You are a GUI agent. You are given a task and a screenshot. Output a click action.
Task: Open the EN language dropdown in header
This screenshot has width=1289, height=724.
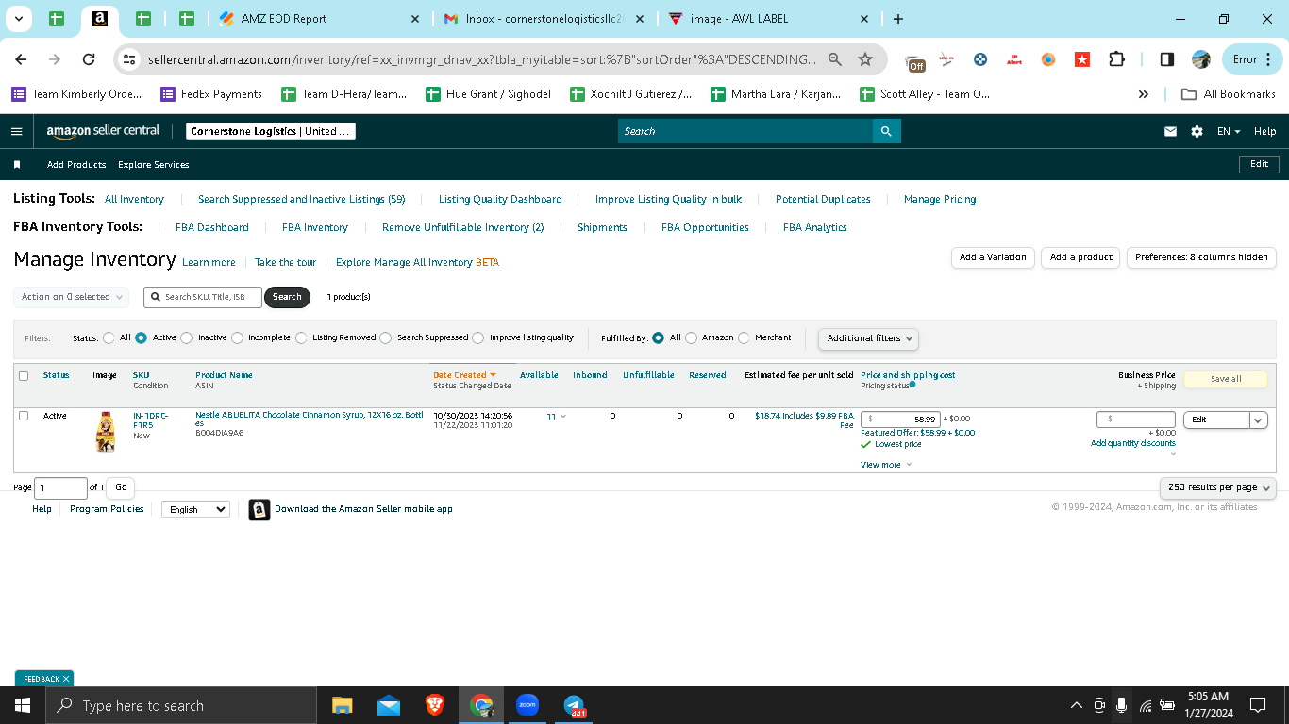(x=1229, y=132)
